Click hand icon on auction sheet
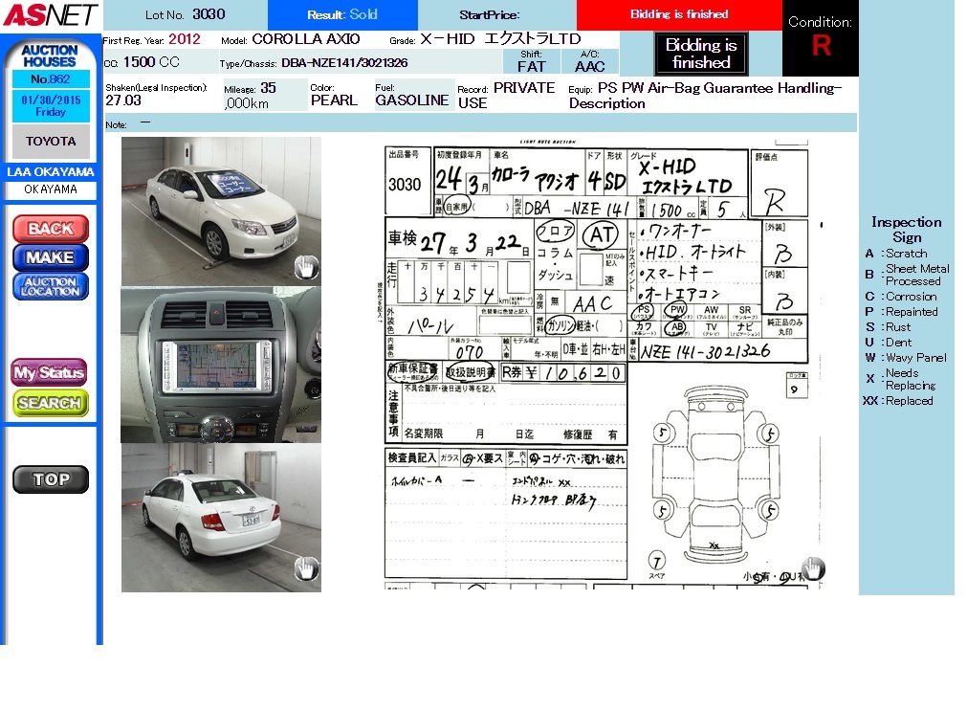967x711 pixels. click(x=812, y=568)
